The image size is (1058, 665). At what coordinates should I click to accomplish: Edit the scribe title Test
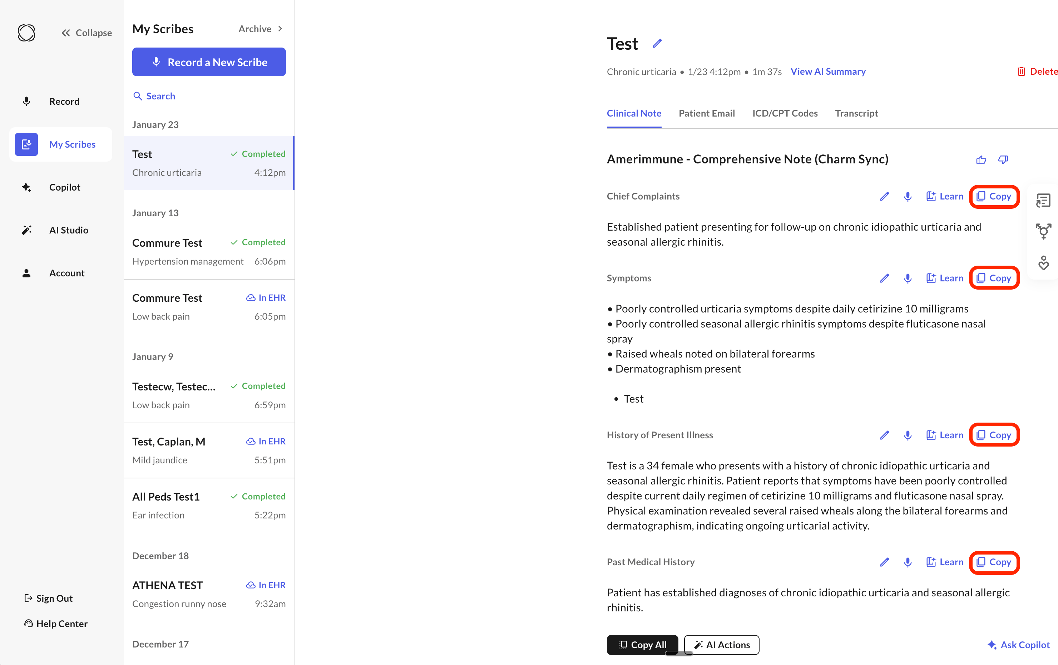[657, 44]
